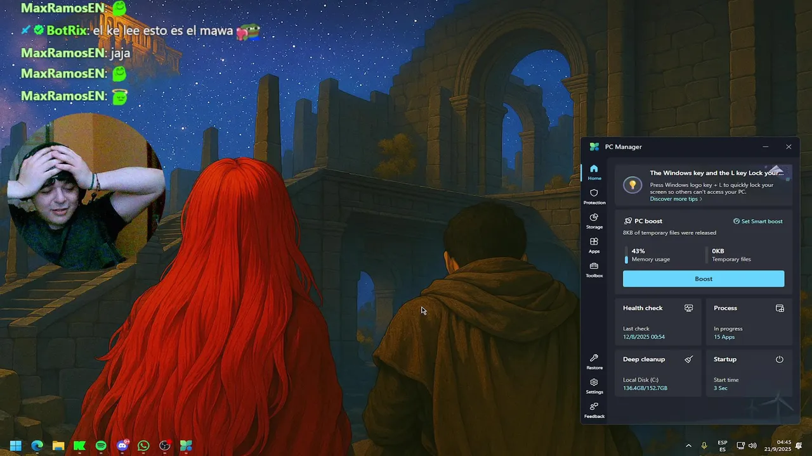Open Spotify from the taskbar
812x456 pixels.
pyautogui.click(x=101, y=446)
